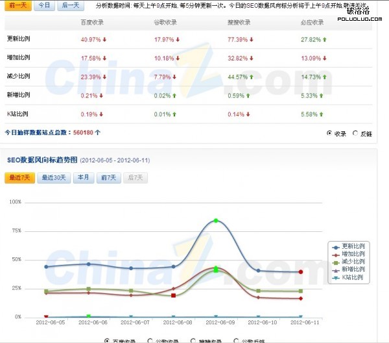Switch to the 今日 tab

click(x=43, y=5)
